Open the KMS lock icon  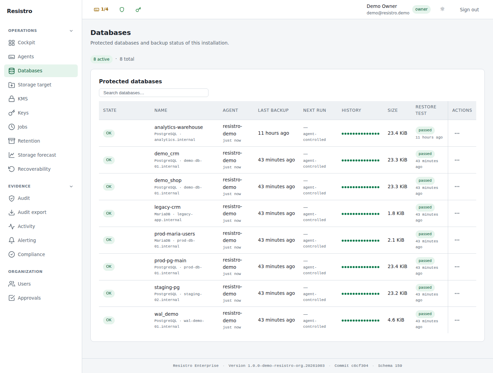click(12, 99)
